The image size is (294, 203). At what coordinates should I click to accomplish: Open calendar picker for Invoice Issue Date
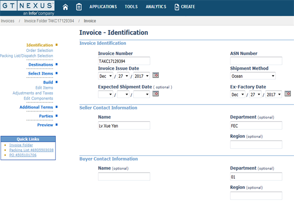point(155,75)
